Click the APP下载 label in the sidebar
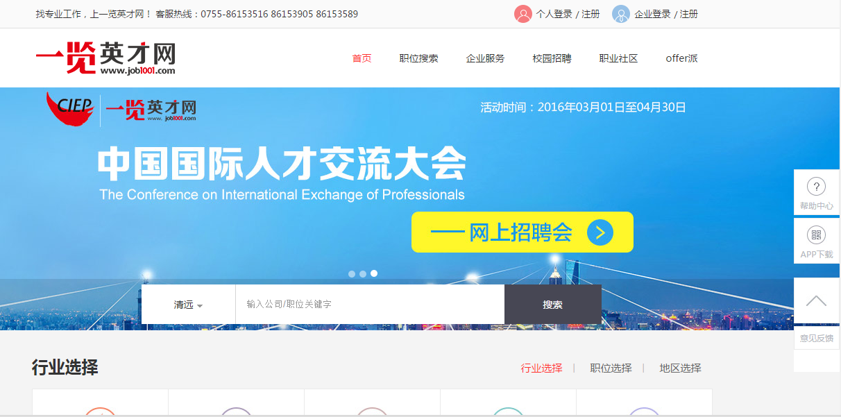The width and height of the screenshot is (841, 417). click(816, 255)
